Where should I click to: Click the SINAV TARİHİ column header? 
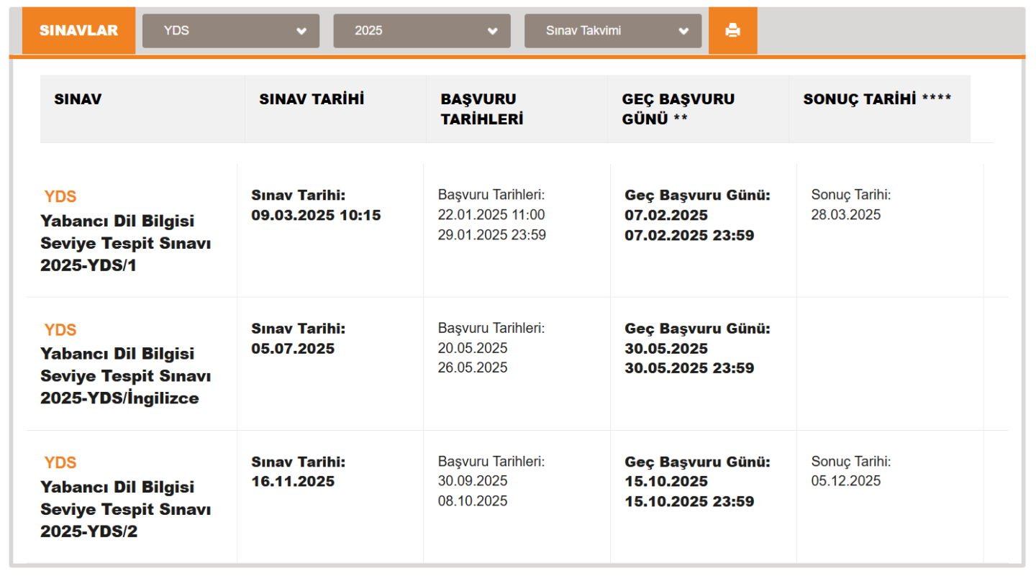336,109
